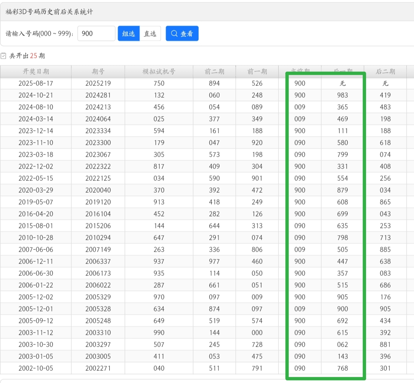414x383 pixels.
Task: Click the date cell 2005-12-02
Action: click(36, 297)
